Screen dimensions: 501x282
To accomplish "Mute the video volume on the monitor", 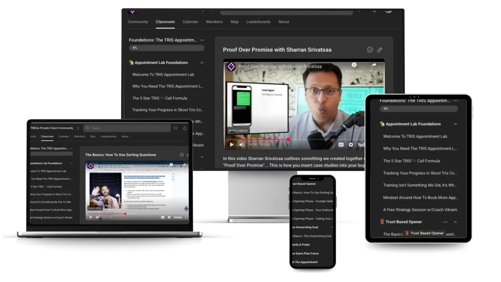I will click(x=242, y=145).
